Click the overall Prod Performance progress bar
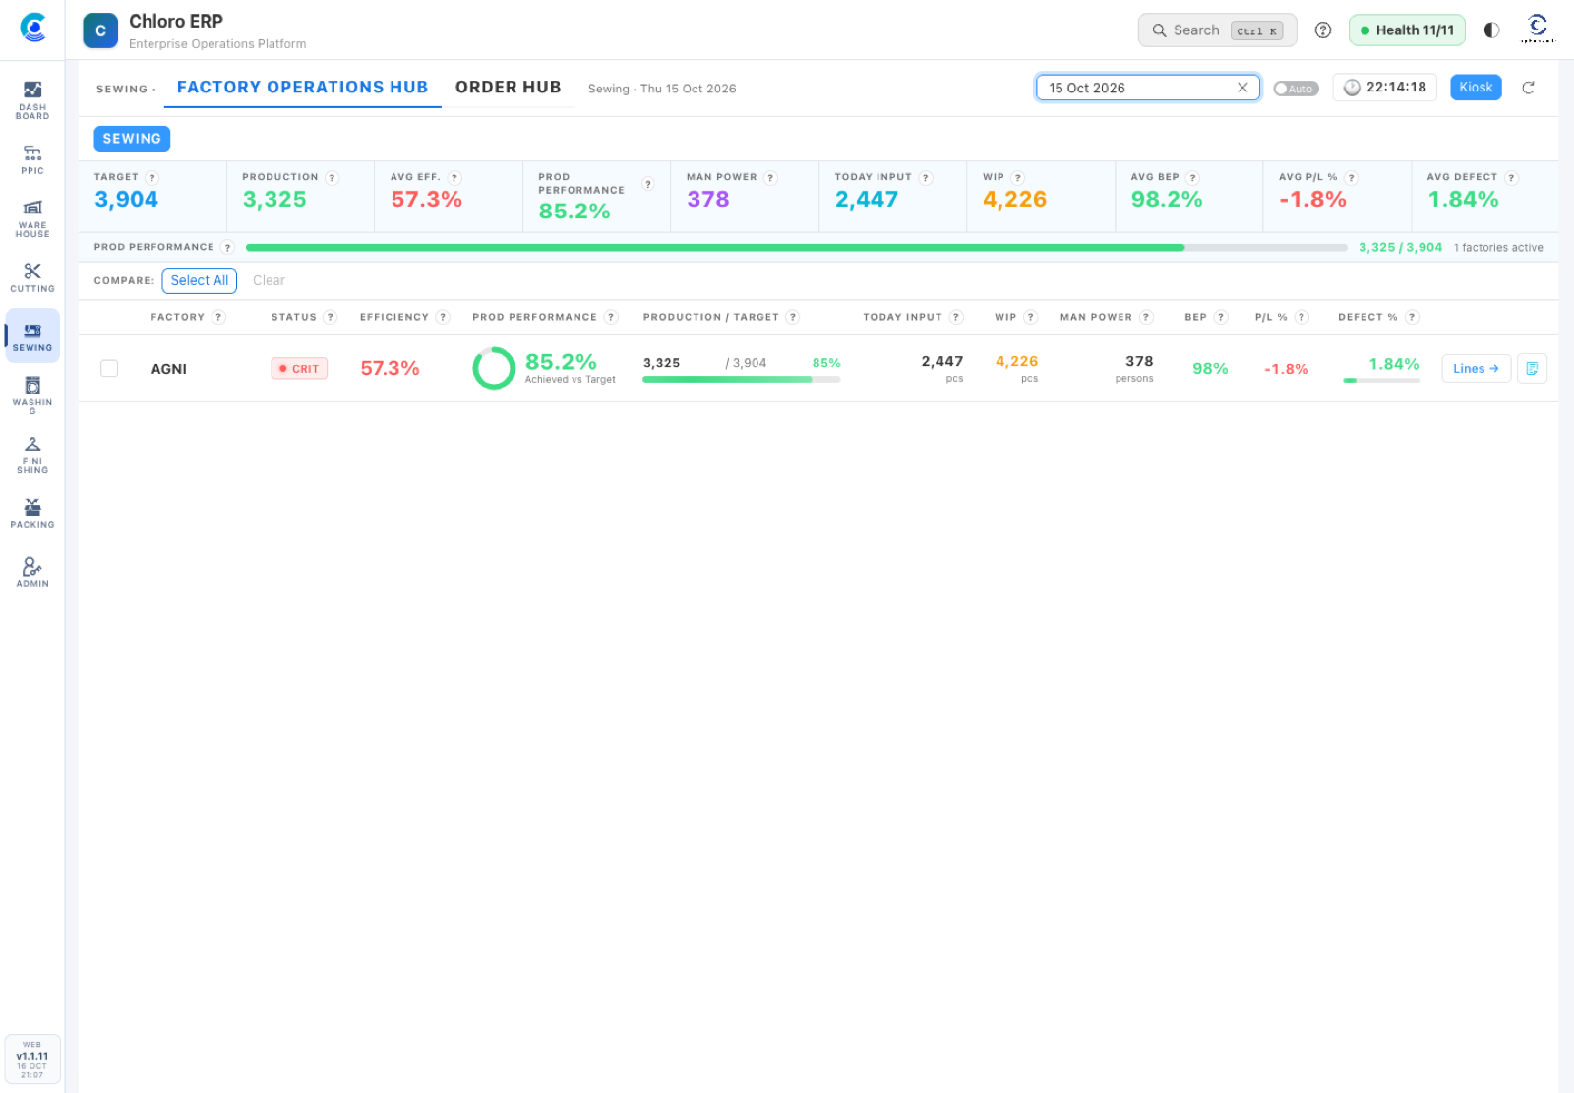Image resolution: width=1574 pixels, height=1093 pixels. [796, 248]
